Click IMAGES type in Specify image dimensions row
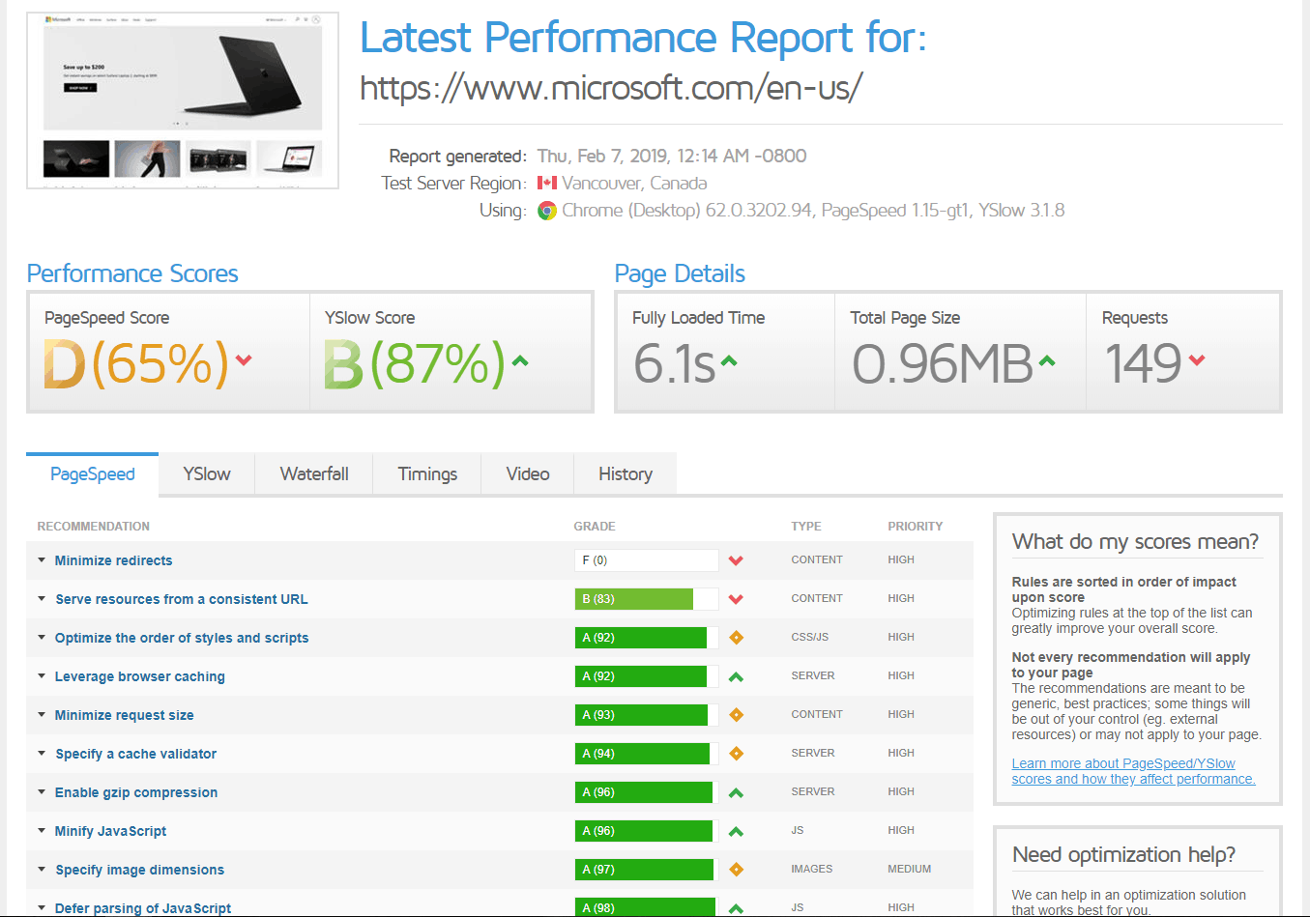Screen dimensions: 1310x917 click(x=812, y=869)
